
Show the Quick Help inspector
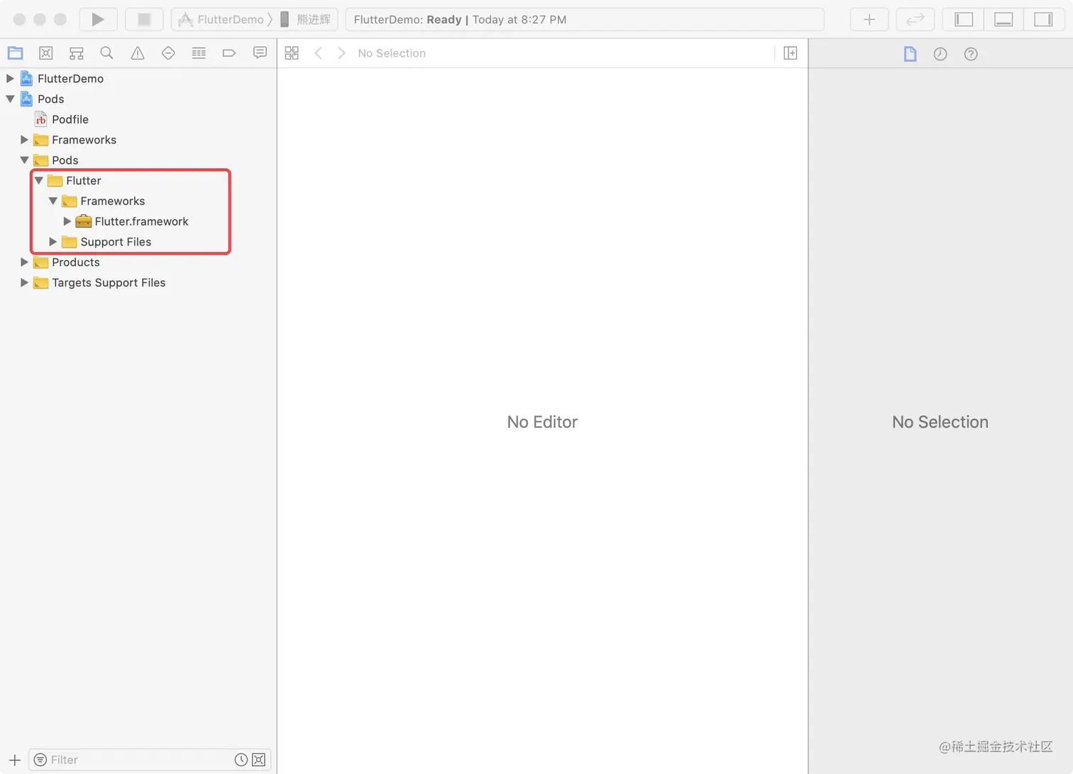(971, 54)
